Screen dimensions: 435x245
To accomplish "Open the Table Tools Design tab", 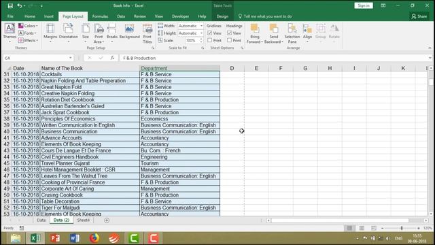I will [x=222, y=16].
